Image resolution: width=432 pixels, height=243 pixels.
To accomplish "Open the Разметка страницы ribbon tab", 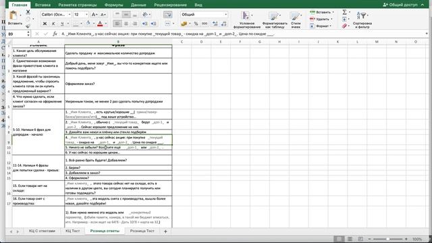I will [78, 5].
